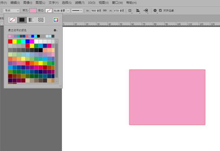
Task: Choose the pattern fill type
Action: coord(41,20)
